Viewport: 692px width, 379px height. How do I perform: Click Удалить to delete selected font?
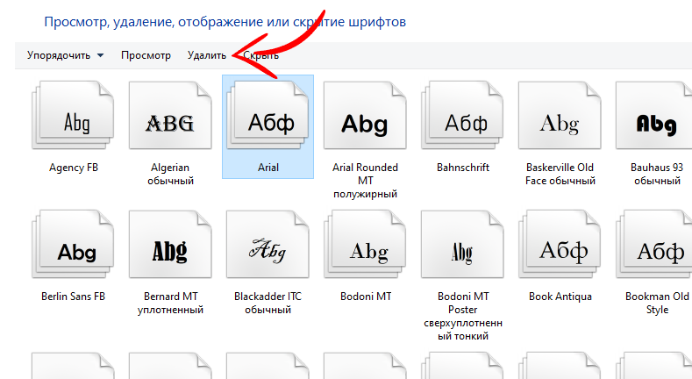pyautogui.click(x=207, y=55)
